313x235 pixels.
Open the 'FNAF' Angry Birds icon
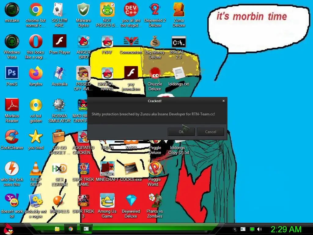(x=107, y=42)
